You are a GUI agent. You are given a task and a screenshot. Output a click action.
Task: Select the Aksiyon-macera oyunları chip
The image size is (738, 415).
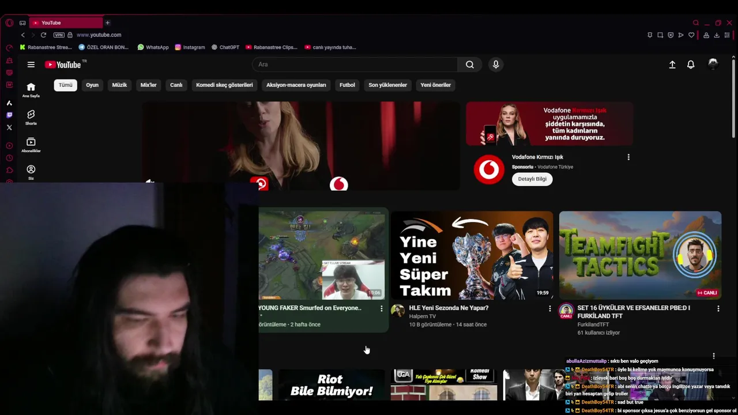coord(296,85)
